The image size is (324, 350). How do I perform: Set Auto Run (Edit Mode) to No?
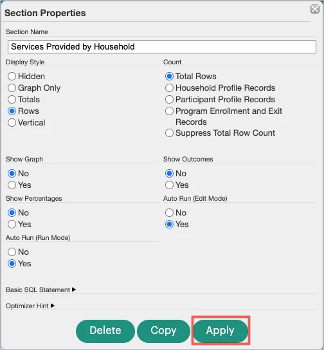tap(169, 213)
